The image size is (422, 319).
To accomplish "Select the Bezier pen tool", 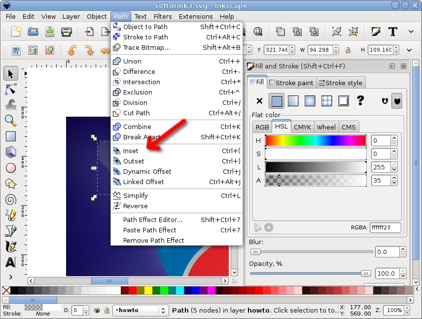I will [x=11, y=231].
